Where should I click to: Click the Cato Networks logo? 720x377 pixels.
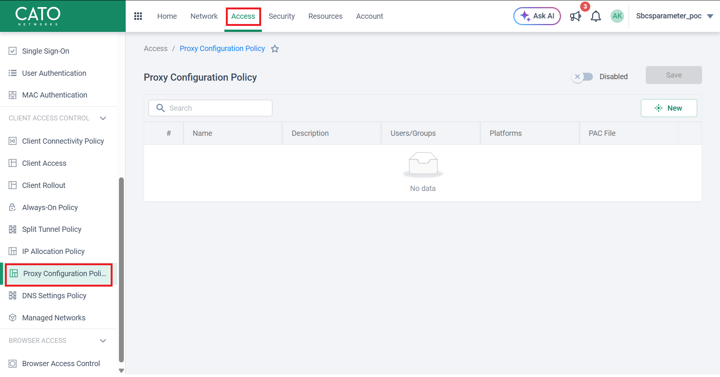pos(38,16)
